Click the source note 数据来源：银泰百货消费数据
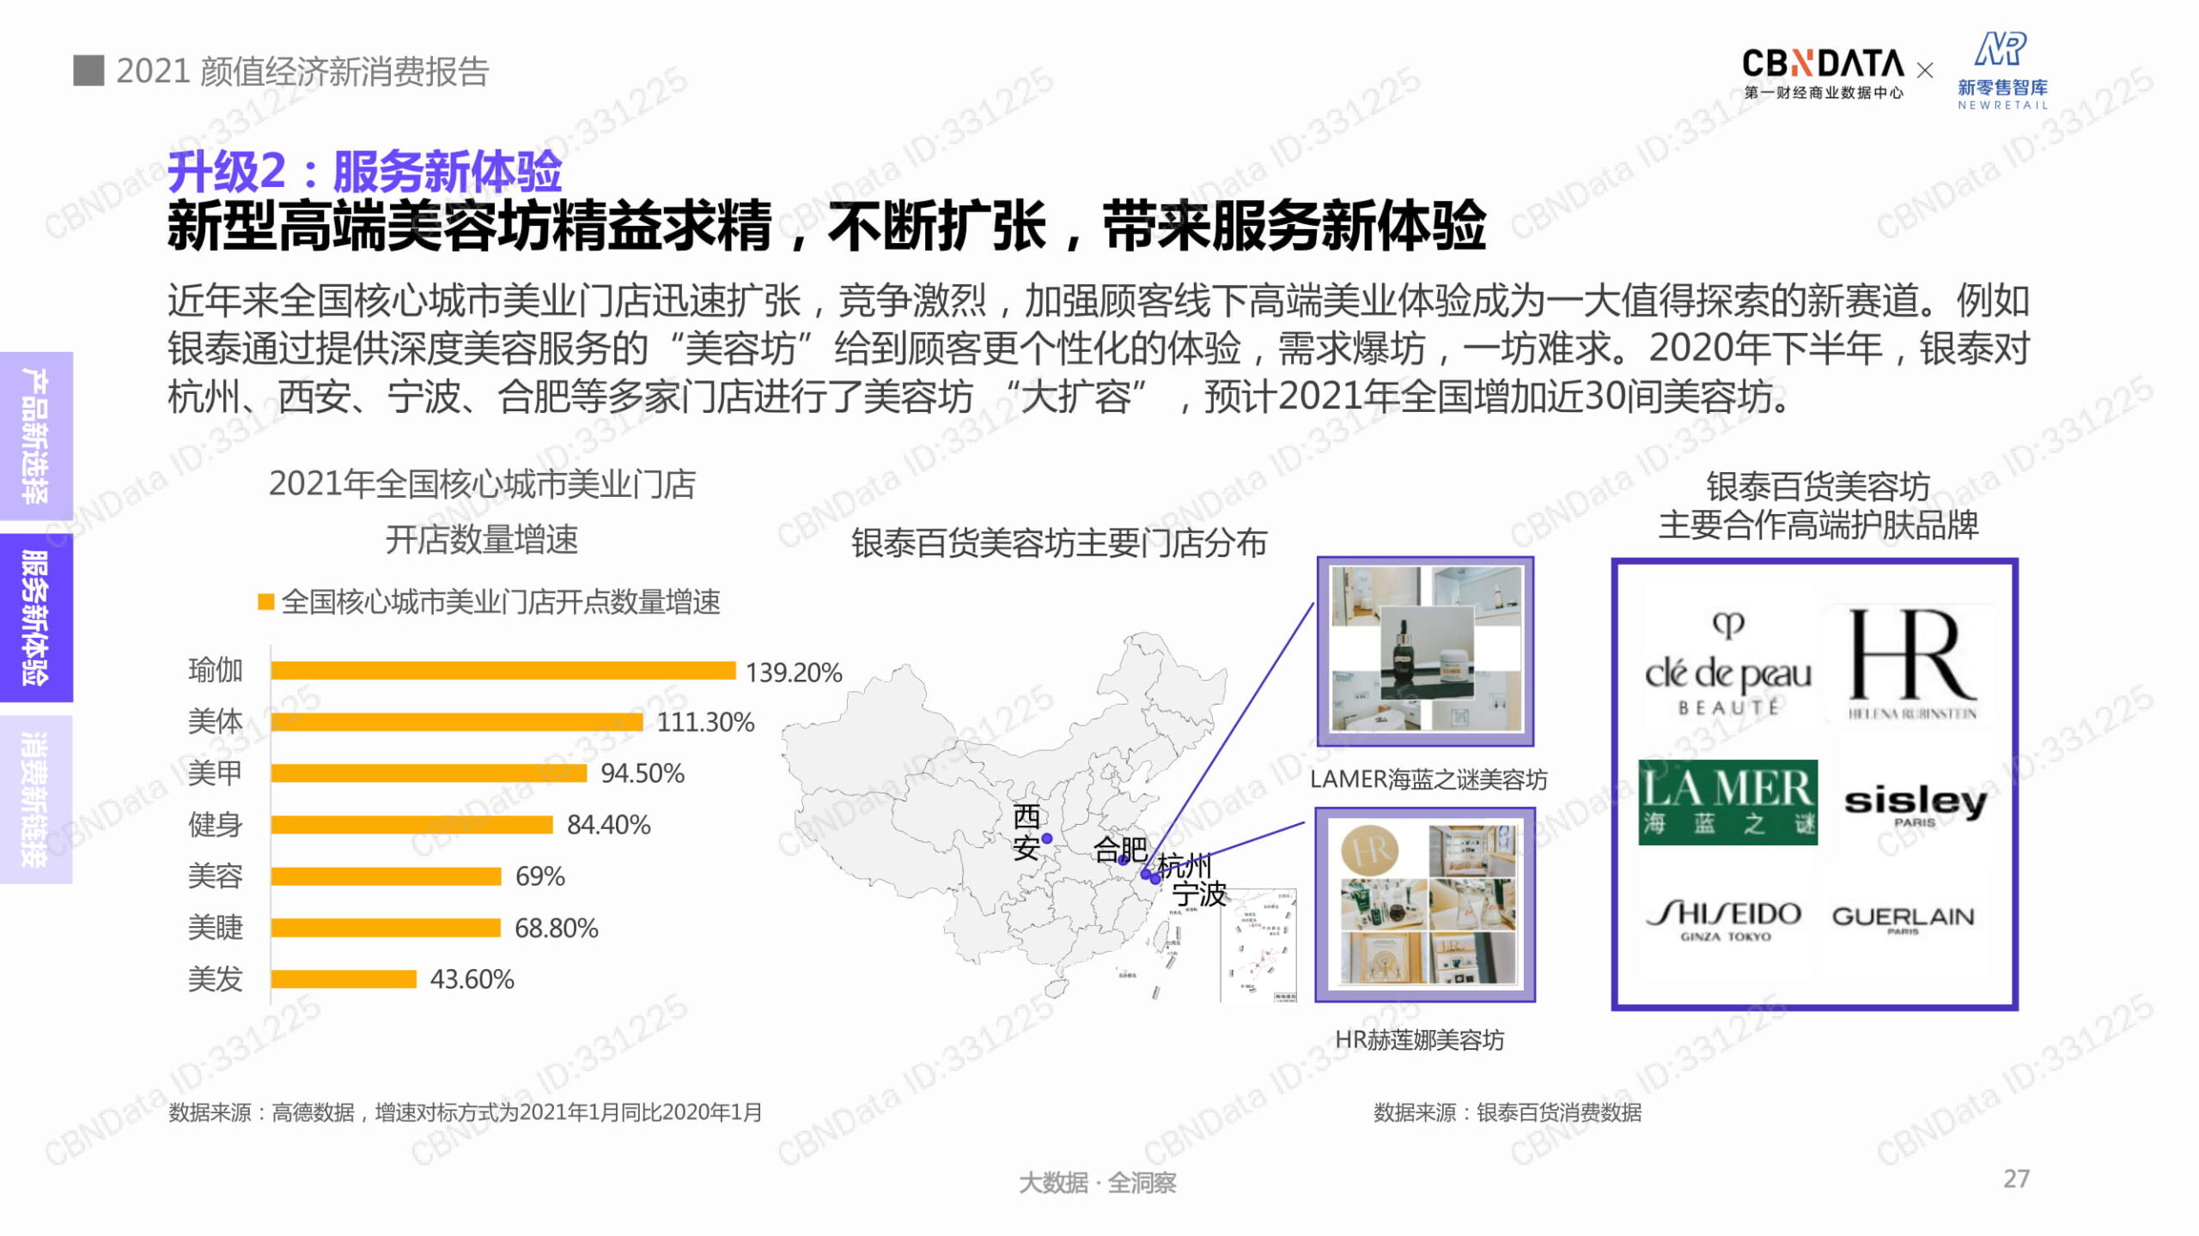The height and width of the screenshot is (1236, 2199). tap(1508, 1113)
